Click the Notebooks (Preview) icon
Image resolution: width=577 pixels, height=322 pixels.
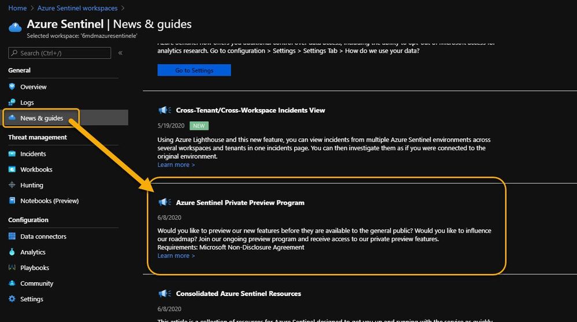(x=12, y=200)
